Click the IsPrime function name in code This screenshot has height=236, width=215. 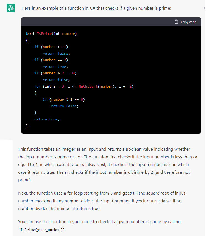pyautogui.click(x=44, y=33)
